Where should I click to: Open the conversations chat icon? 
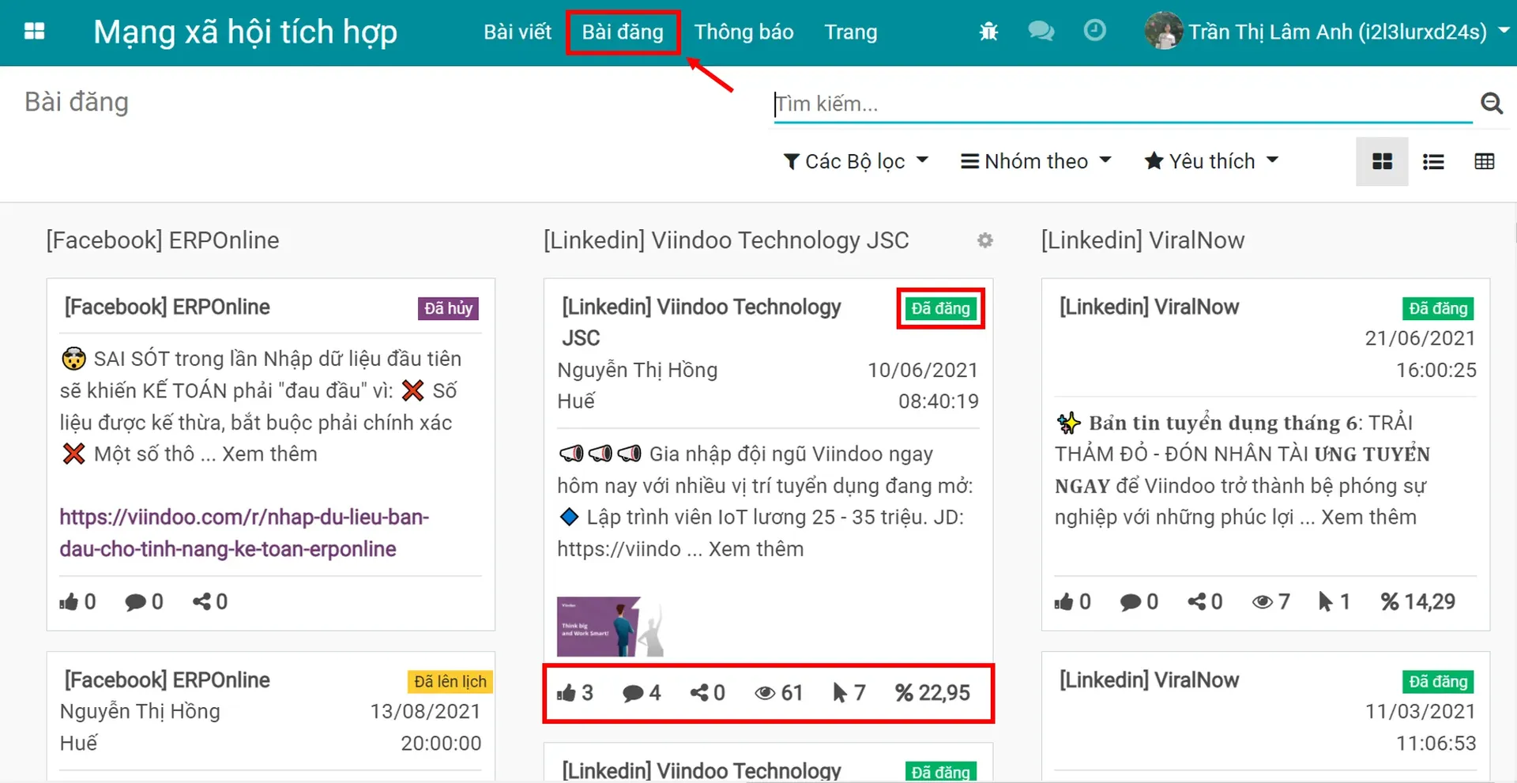1041,32
